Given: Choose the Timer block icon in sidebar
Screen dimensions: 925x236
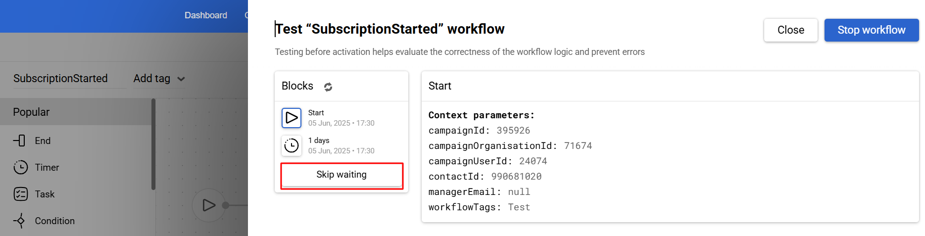Looking at the screenshot, I should point(20,167).
